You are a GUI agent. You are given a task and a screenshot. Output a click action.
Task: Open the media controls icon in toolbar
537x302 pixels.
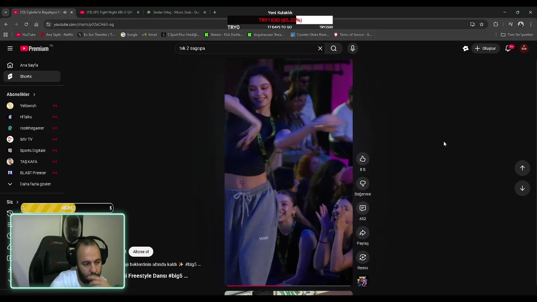[511, 24]
